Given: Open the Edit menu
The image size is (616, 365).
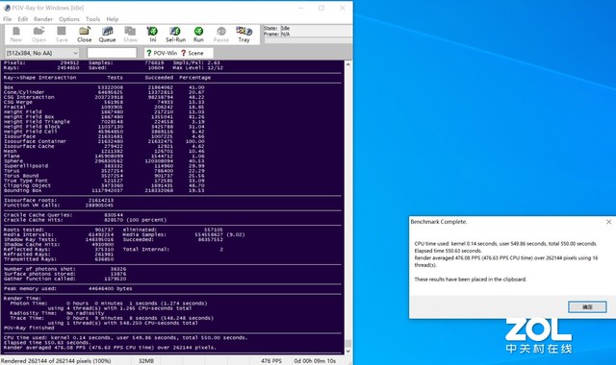Looking at the screenshot, I should (23, 19).
